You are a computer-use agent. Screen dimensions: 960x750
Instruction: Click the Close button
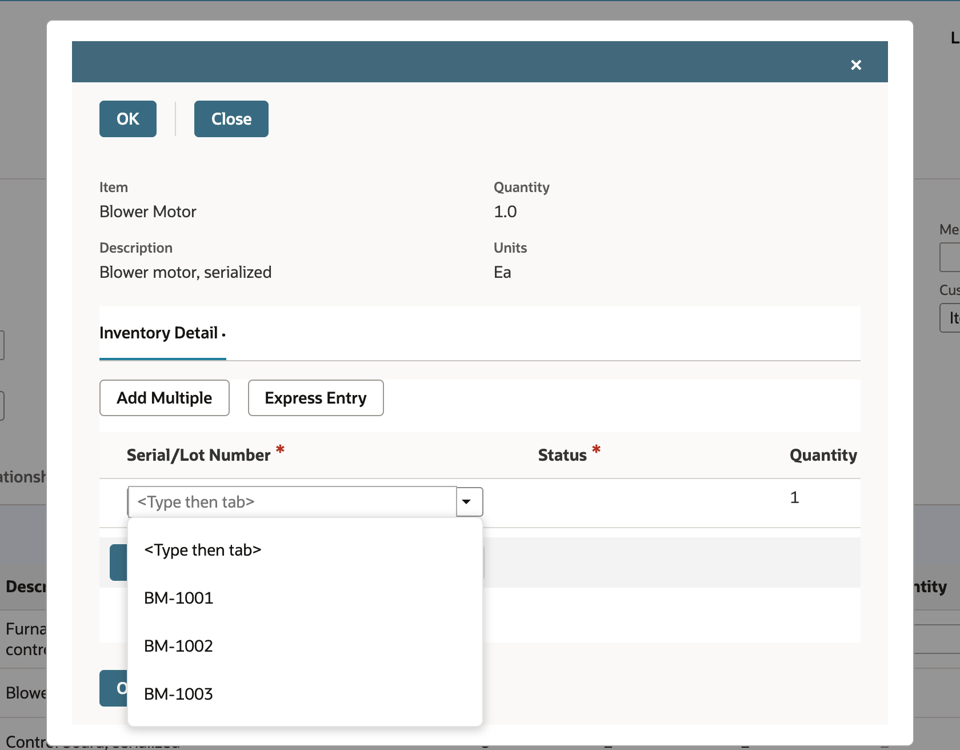tap(231, 119)
